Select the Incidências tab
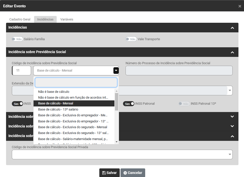 [45, 19]
